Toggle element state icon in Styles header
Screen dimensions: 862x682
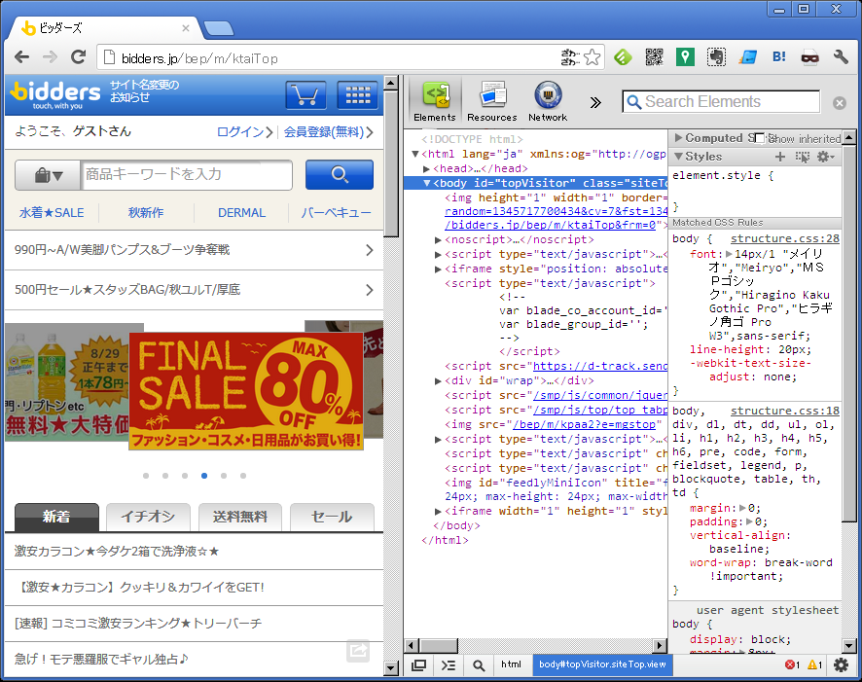click(803, 158)
